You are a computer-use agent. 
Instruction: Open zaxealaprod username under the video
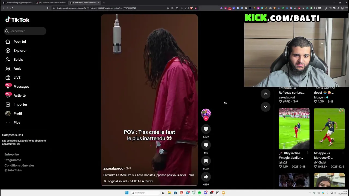113,169
